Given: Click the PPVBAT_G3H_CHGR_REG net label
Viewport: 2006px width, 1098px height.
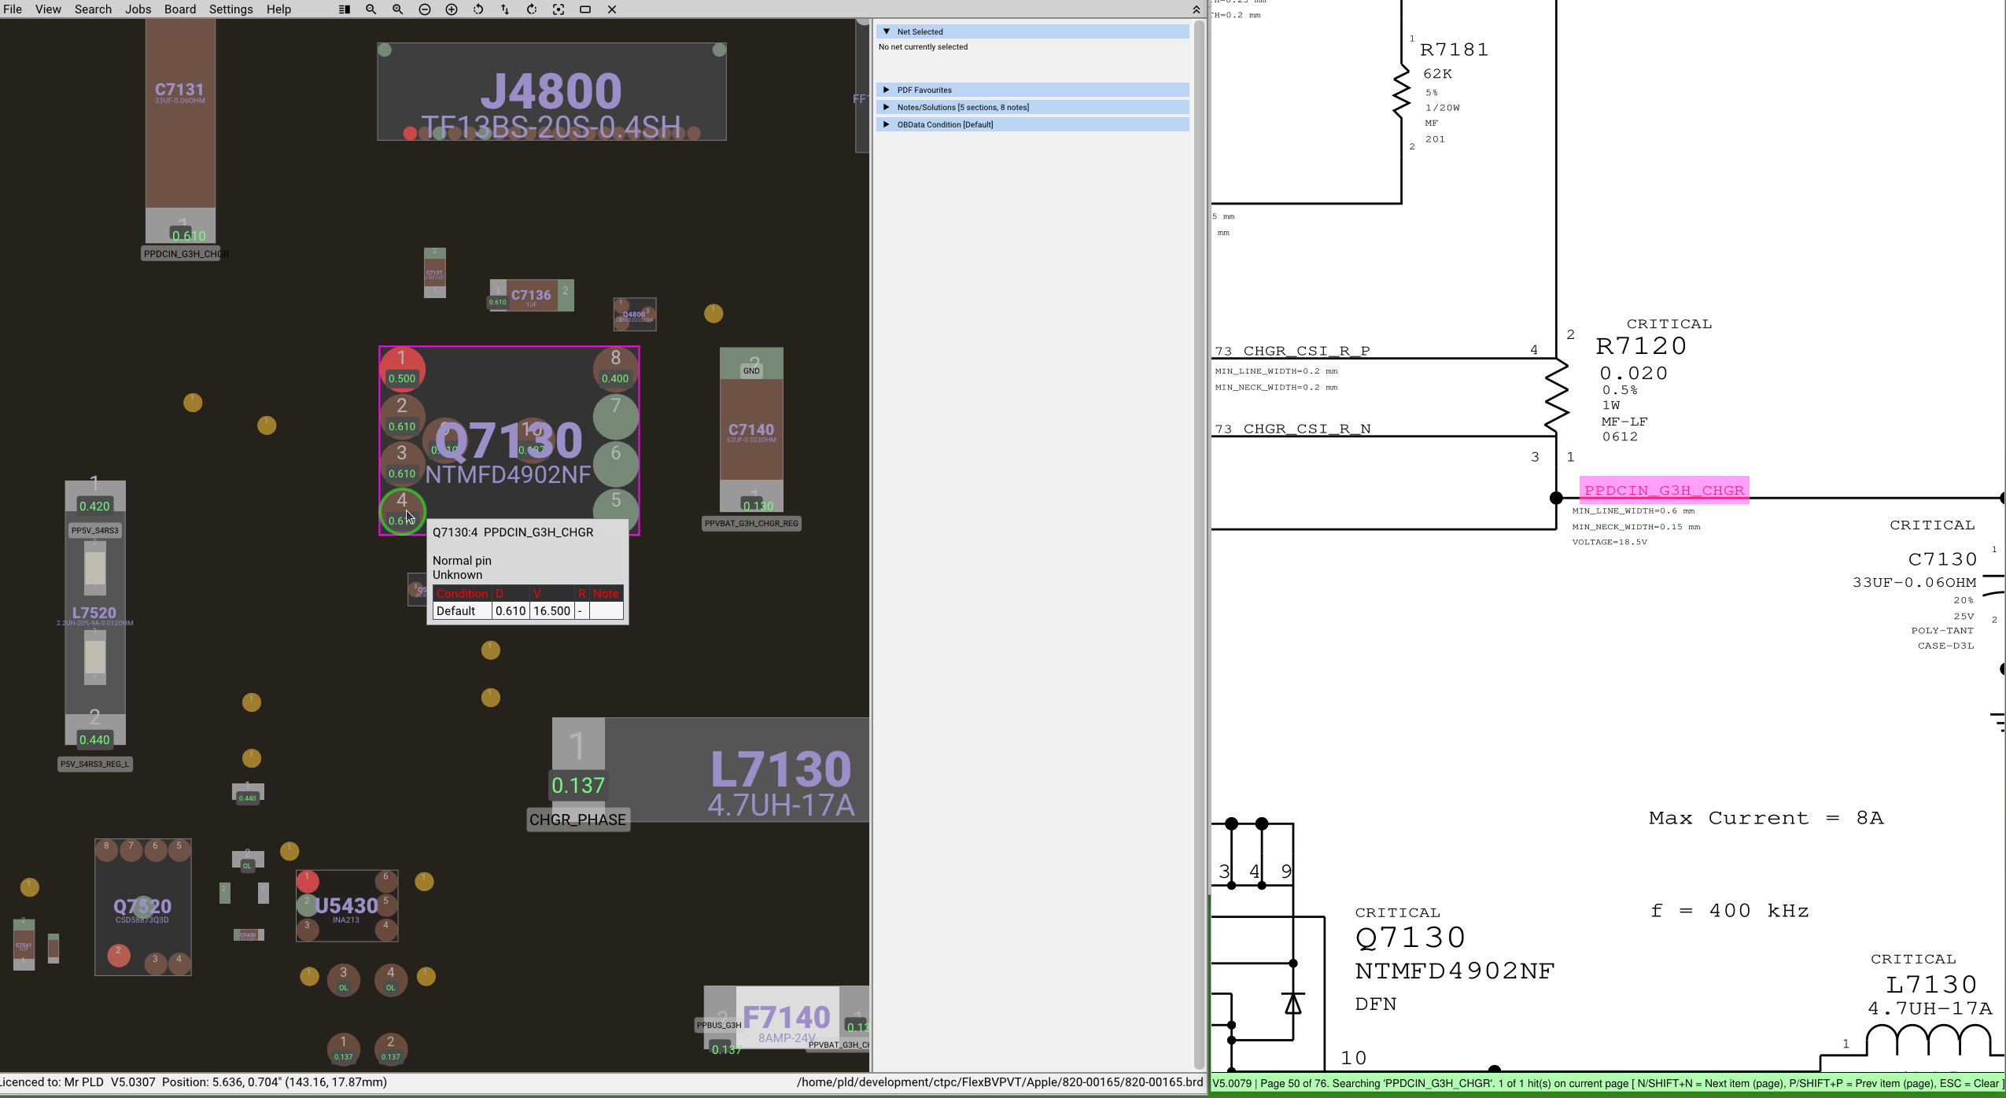Looking at the screenshot, I should coord(751,523).
